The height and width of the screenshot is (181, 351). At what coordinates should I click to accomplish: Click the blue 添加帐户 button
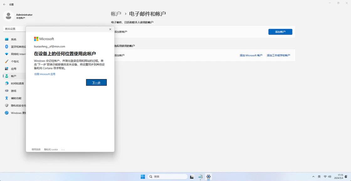click(280, 32)
